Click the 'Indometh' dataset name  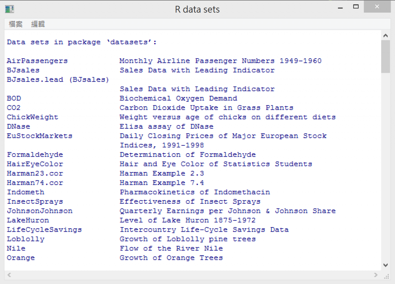click(x=25, y=192)
